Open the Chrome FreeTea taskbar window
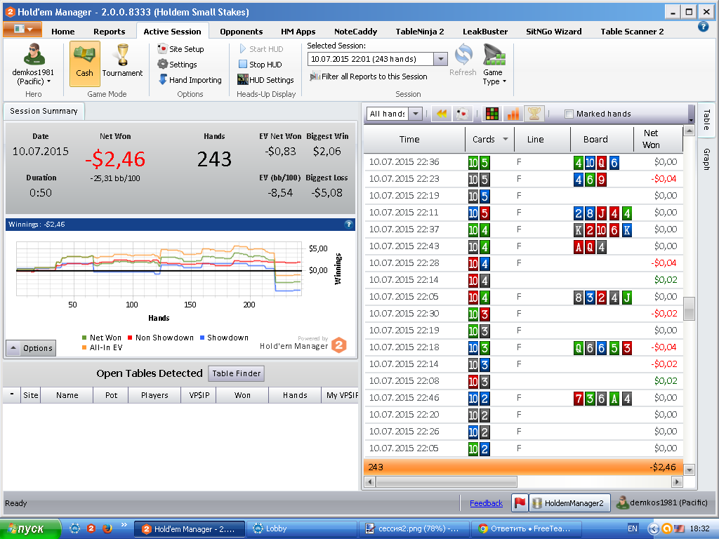The height and width of the screenshot is (539, 719). [527, 528]
